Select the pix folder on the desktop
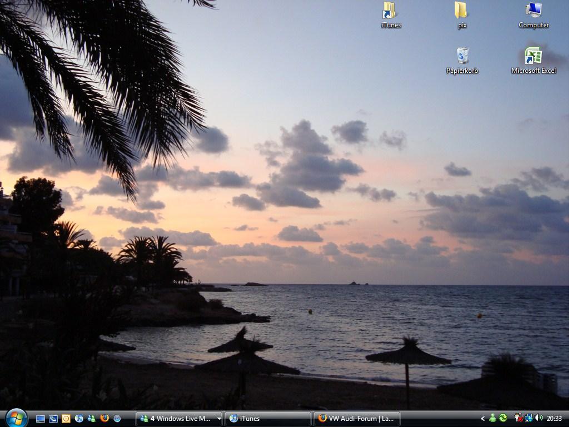The width and height of the screenshot is (572, 427). coord(461,14)
